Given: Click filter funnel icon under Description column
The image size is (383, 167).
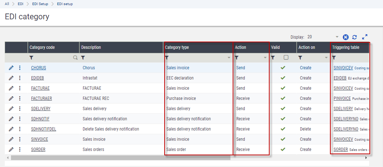Looking at the screenshot, I should [x=83, y=58].
